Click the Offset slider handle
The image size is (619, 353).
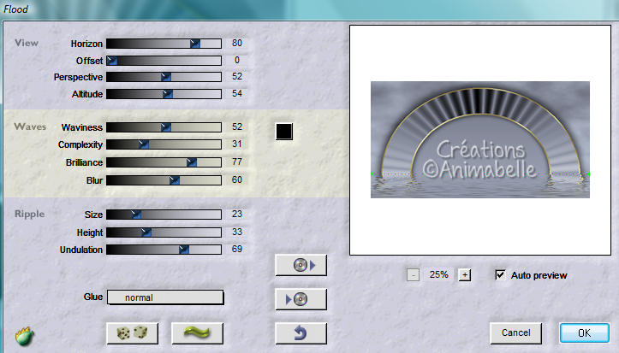(112, 61)
